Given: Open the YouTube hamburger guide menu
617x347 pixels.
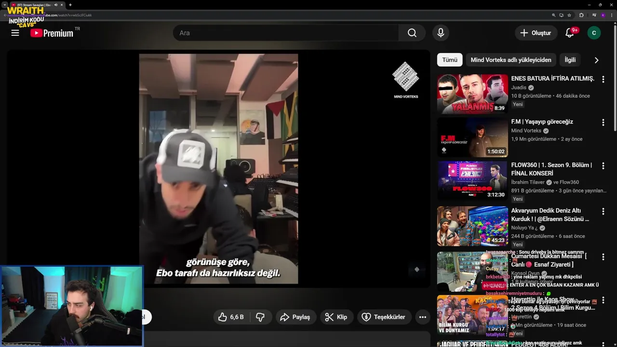Looking at the screenshot, I should [15, 33].
